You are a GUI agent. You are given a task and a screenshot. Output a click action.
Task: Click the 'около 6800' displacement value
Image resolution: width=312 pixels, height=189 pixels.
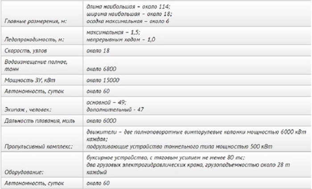pos(102,69)
